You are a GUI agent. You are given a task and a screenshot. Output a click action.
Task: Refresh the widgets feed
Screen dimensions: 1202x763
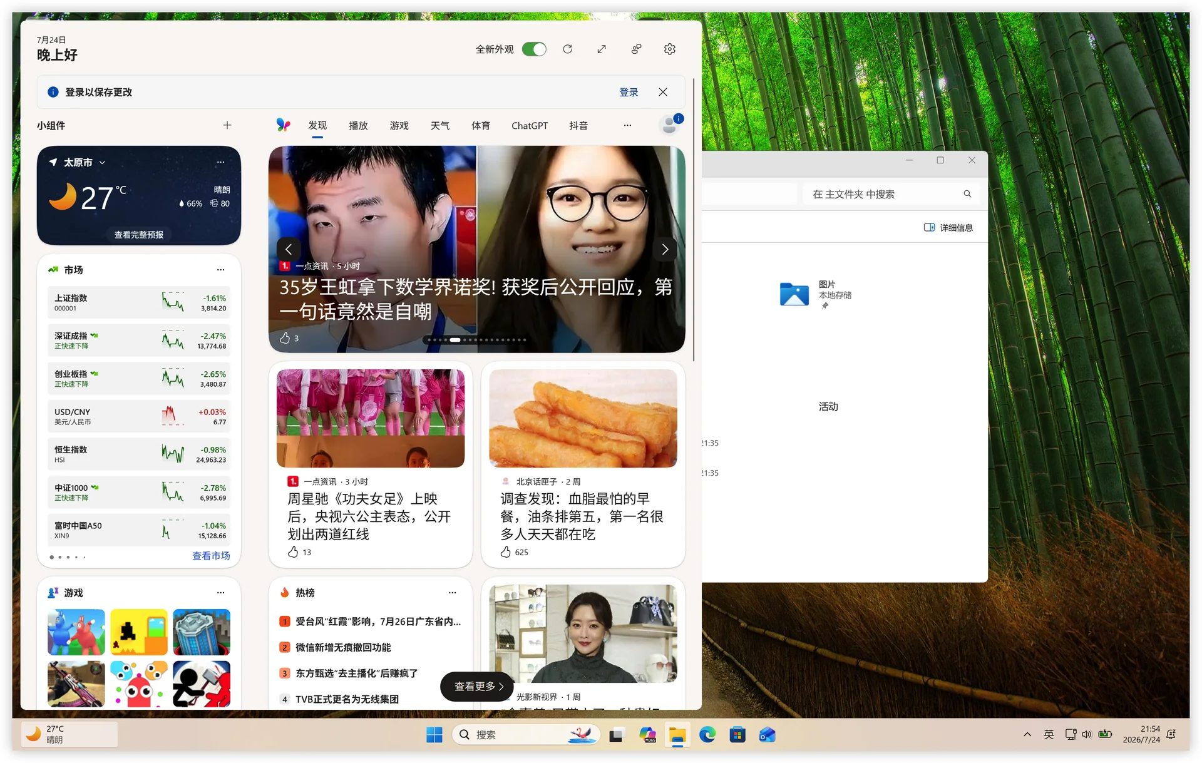(567, 49)
